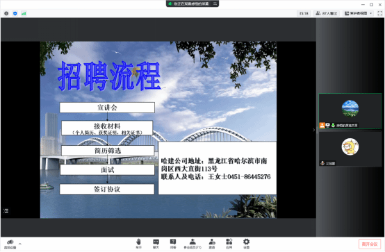
Task: Expand audio options arrow beside headphone
Action: 20,244
